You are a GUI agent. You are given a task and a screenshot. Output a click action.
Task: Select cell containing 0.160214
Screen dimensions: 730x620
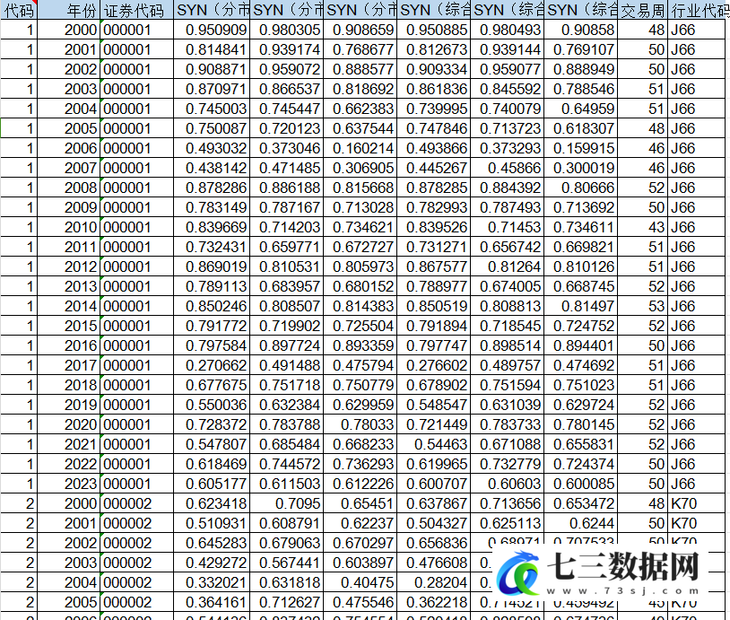coord(360,148)
